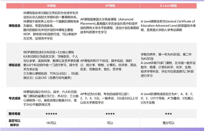Select the IB课程 column header
The image size is (205, 131).
pyautogui.click(x=51, y=6)
